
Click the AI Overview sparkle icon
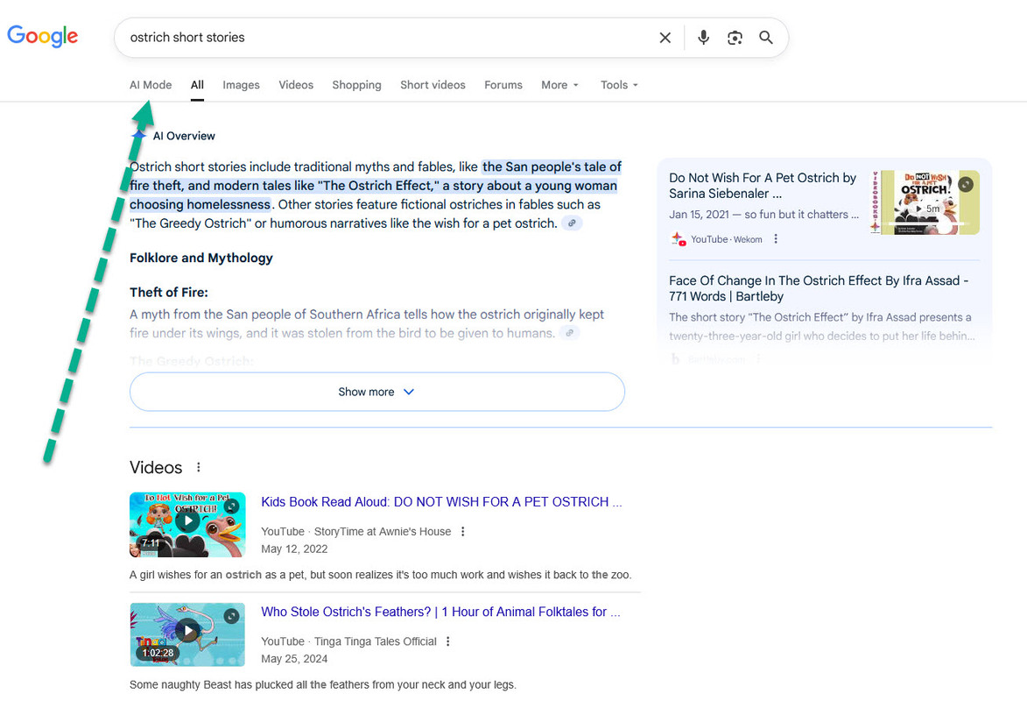coord(139,135)
